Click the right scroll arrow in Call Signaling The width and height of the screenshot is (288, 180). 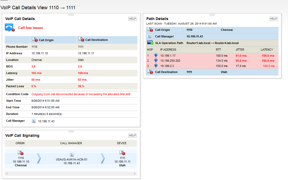click(x=135, y=173)
